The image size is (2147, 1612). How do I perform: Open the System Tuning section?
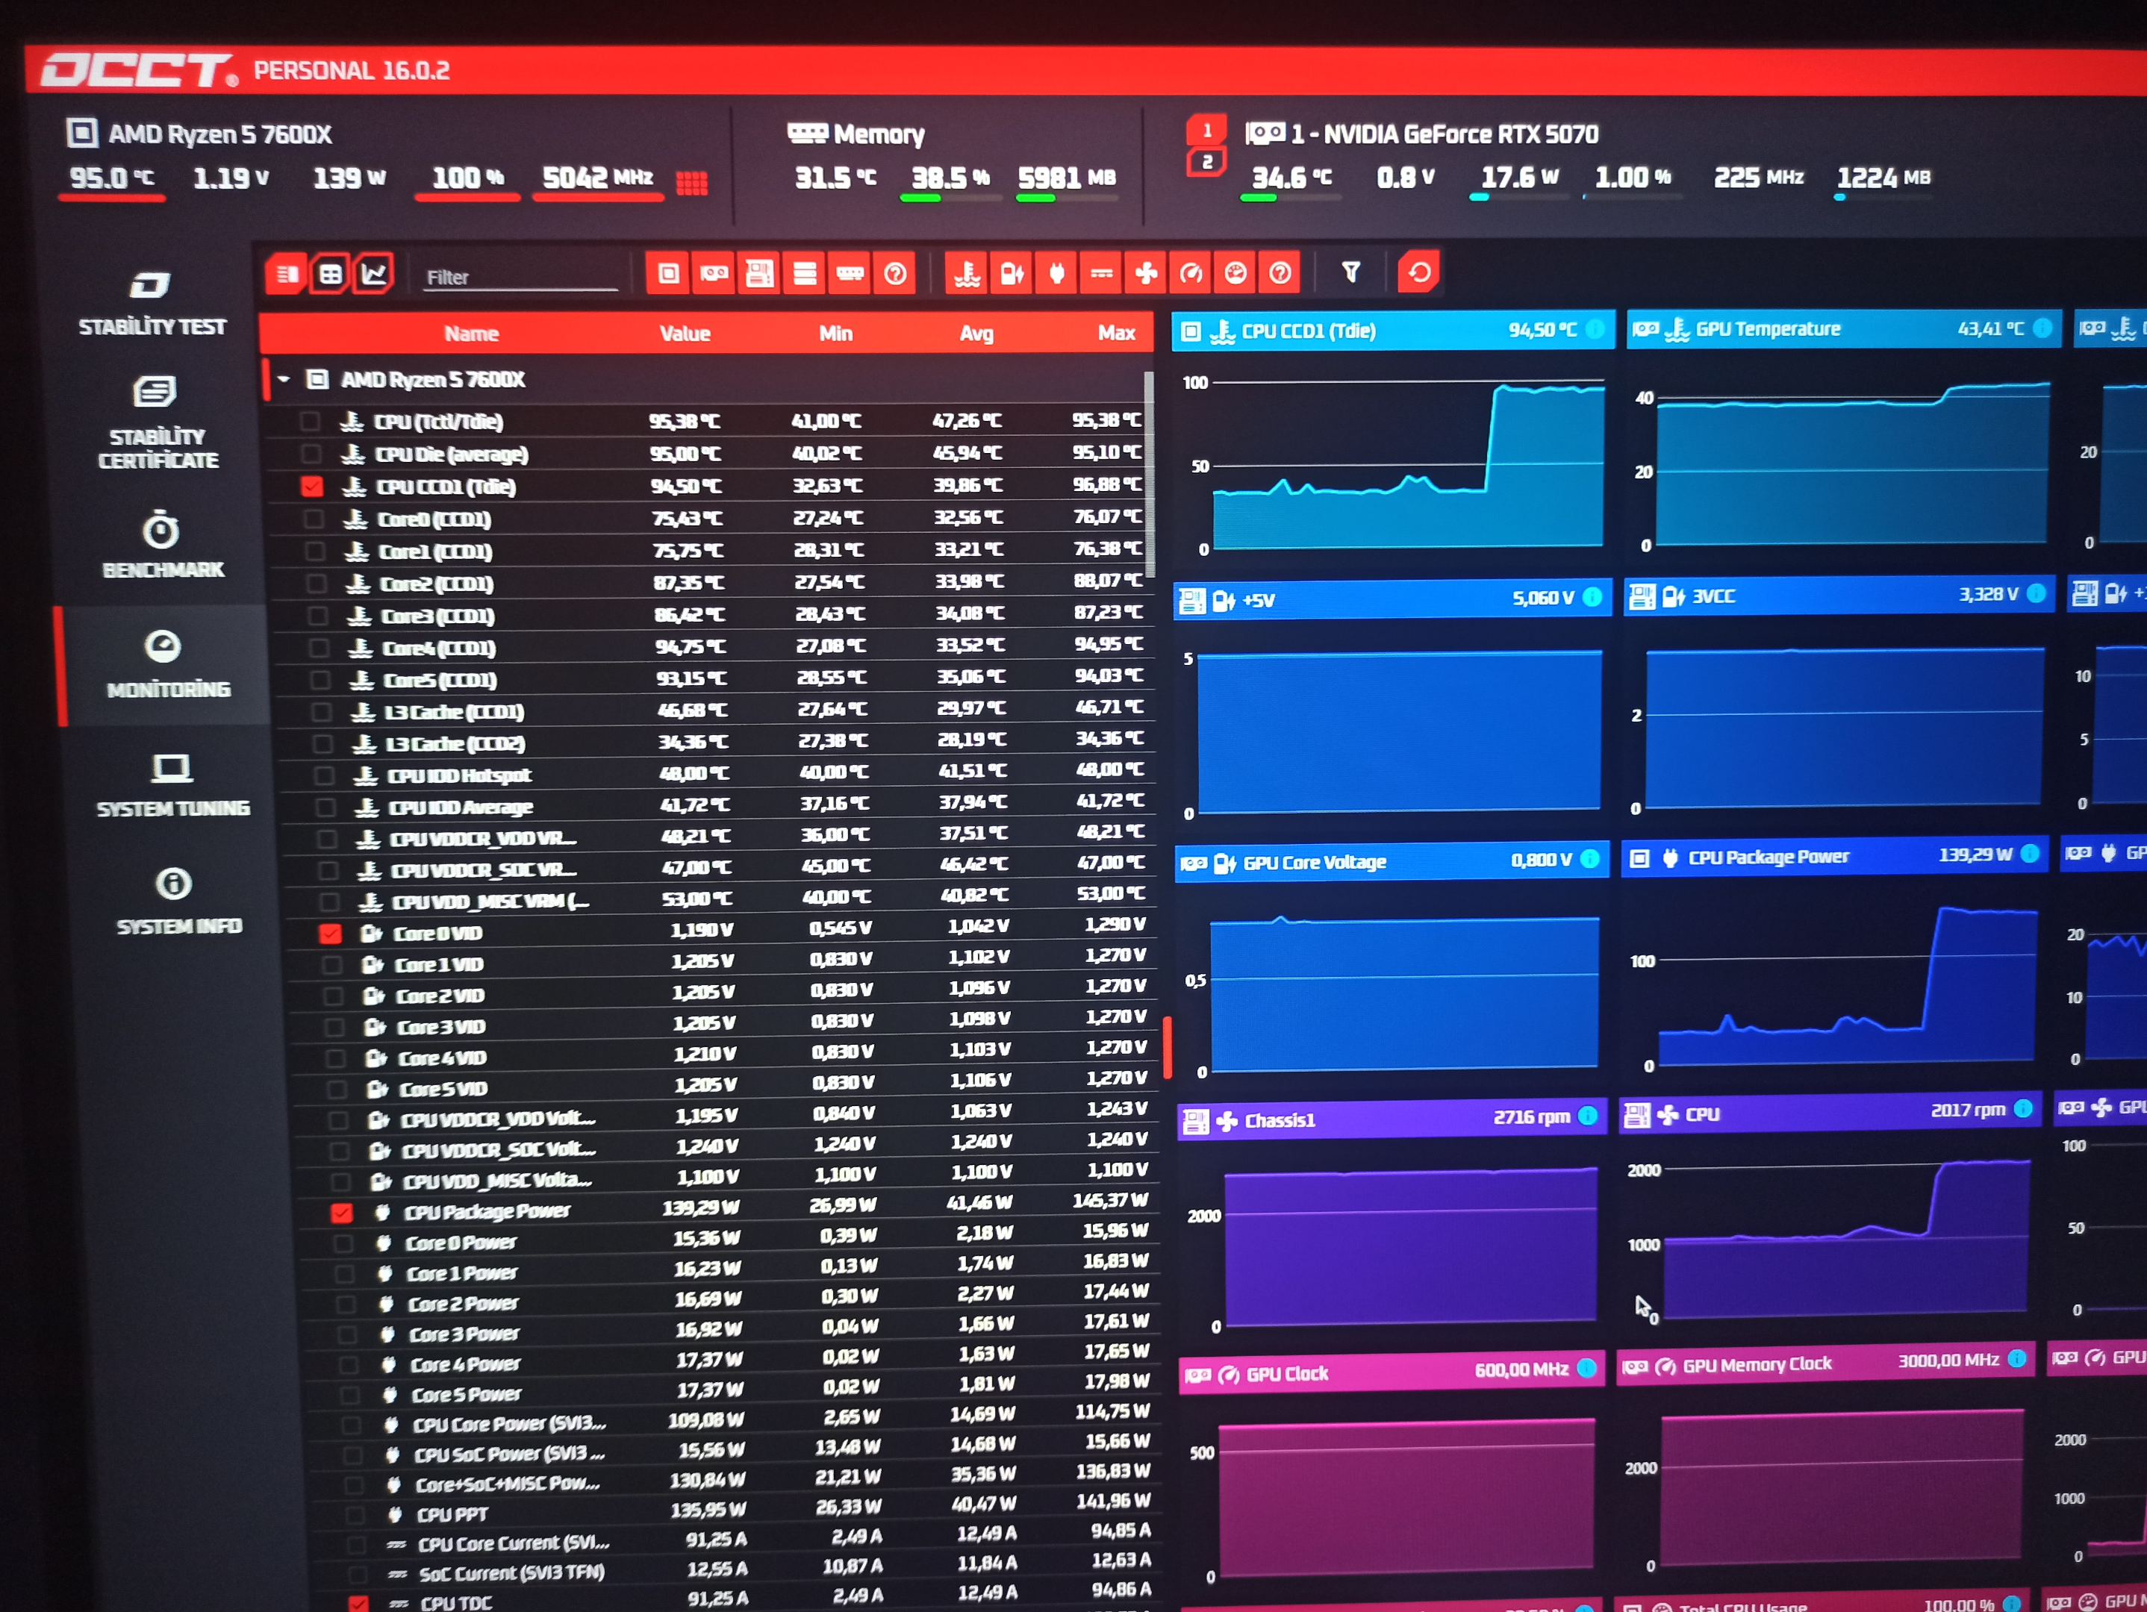(172, 785)
